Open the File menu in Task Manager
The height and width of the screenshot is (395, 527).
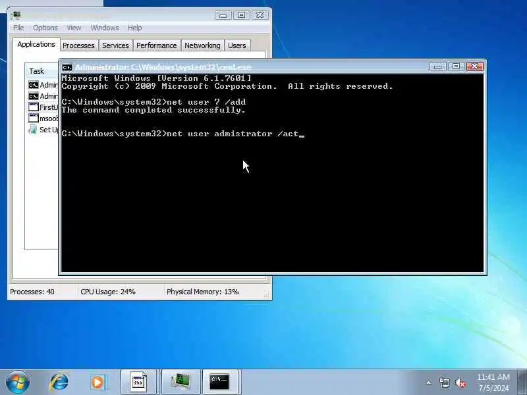[x=18, y=28]
